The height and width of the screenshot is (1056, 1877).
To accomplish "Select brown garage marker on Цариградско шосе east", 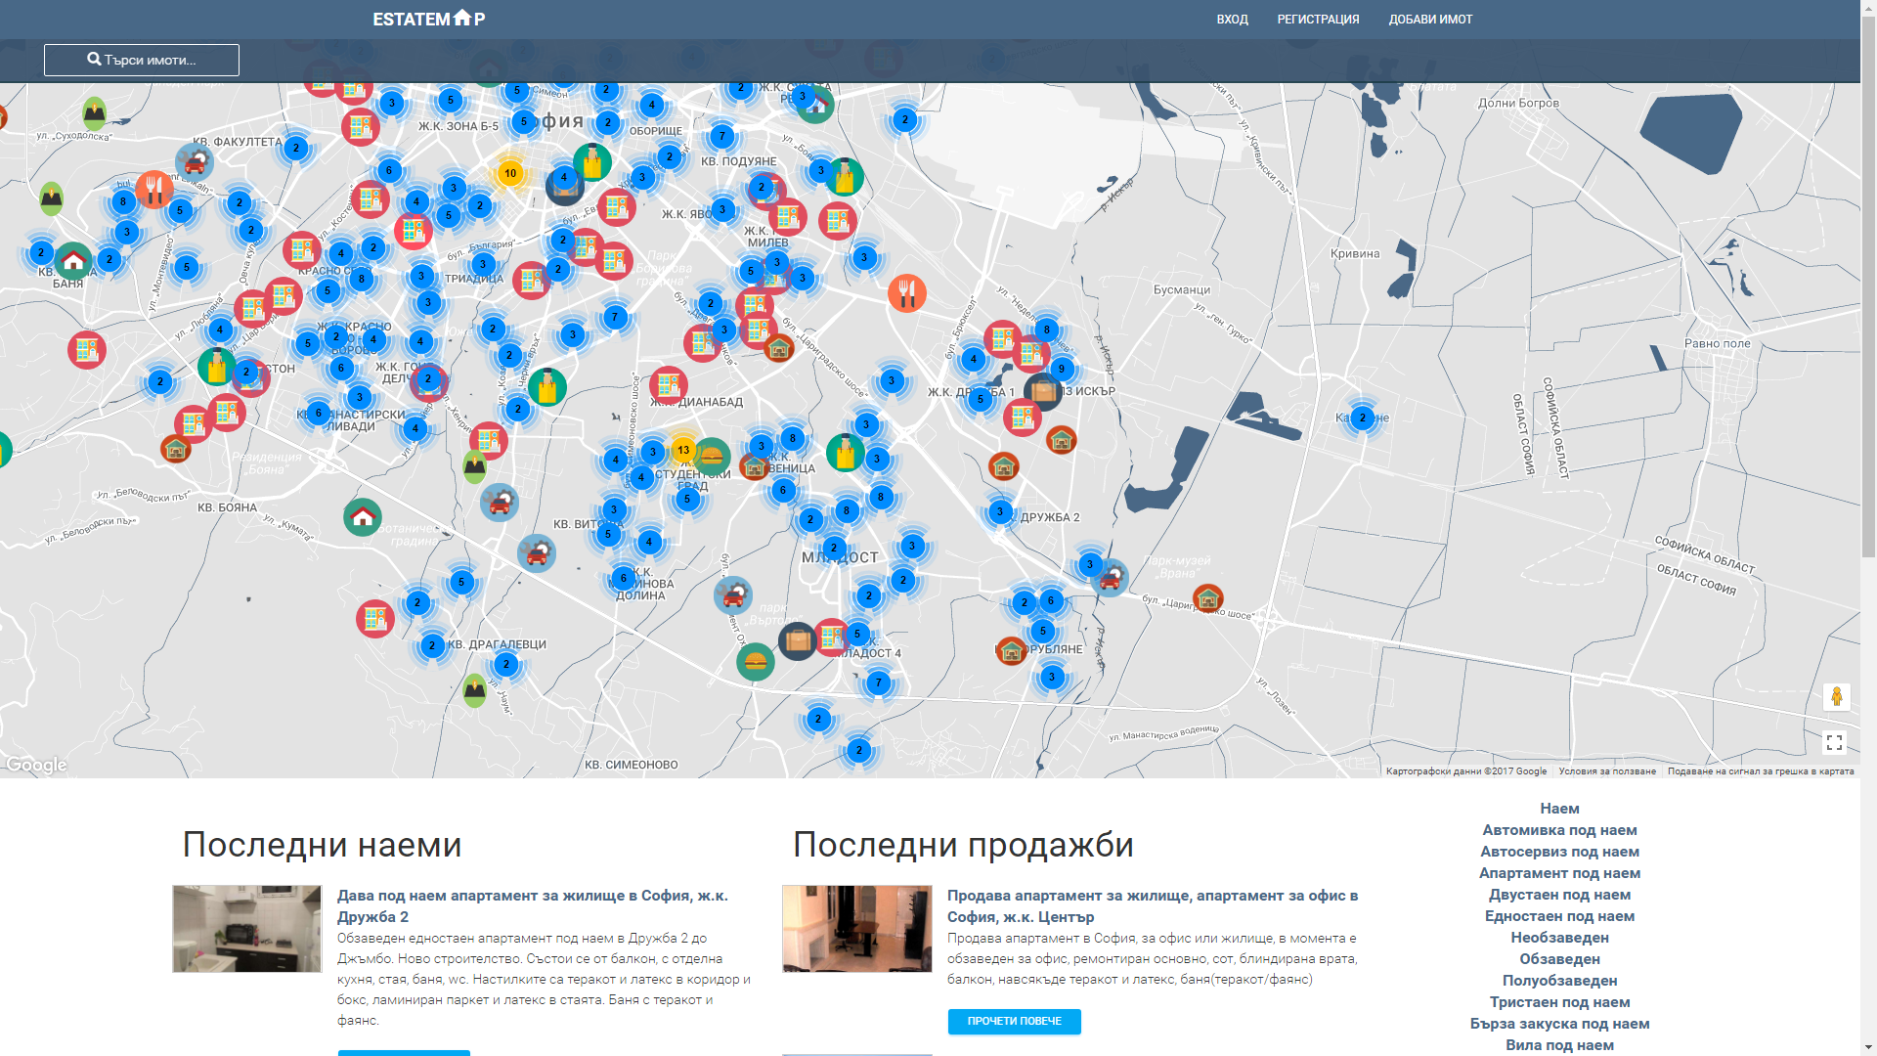I will pos(1208,597).
